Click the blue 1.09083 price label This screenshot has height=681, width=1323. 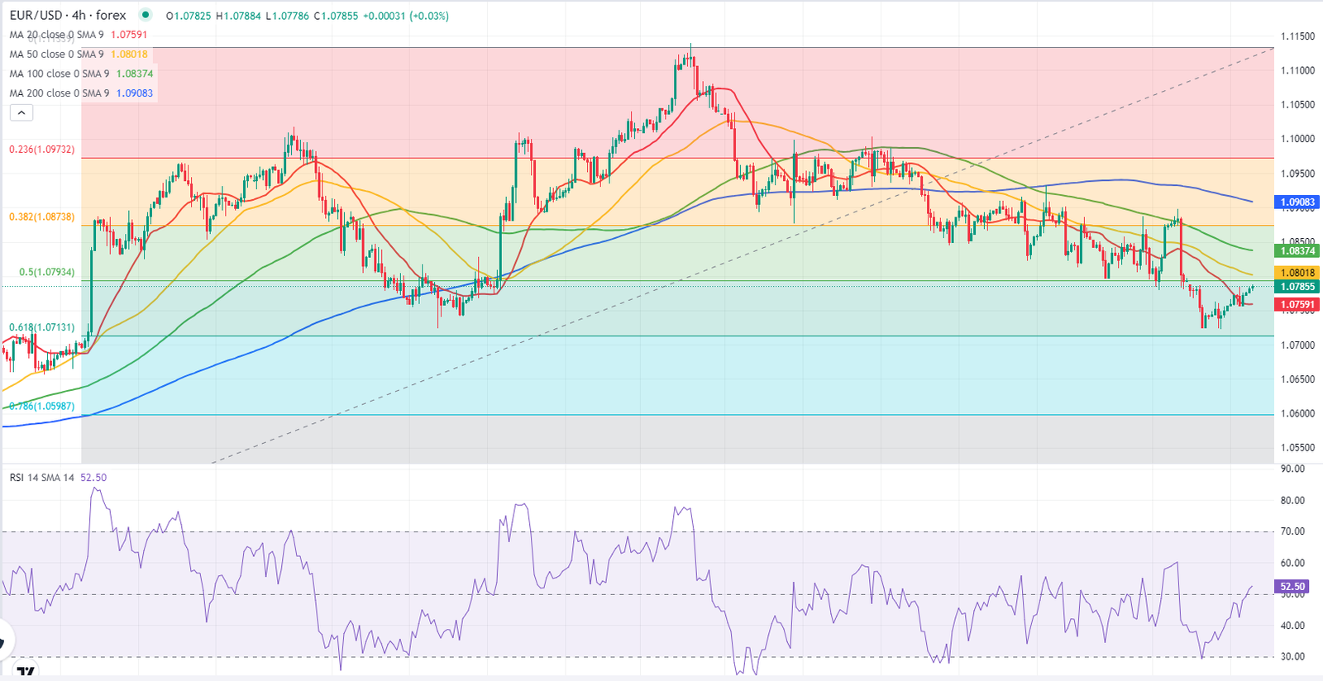point(1297,202)
